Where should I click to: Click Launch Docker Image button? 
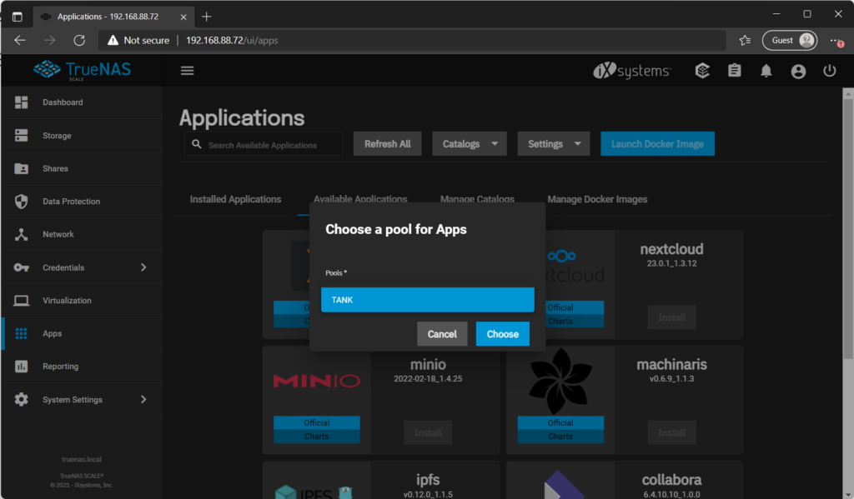pyautogui.click(x=657, y=143)
